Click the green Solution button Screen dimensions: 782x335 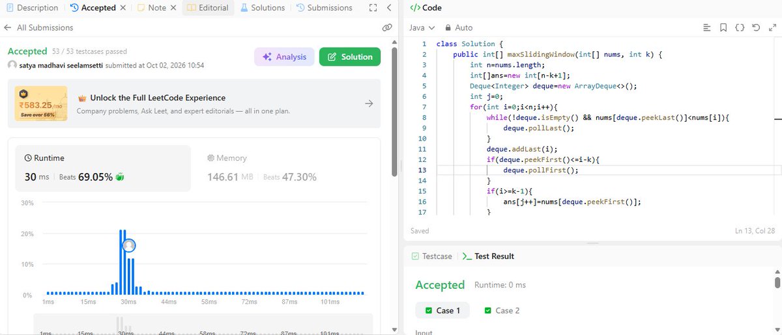350,57
